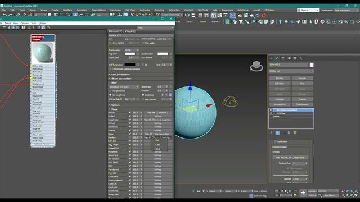Select the Use glossiness radio button

pyautogui.click(x=110, y=91)
